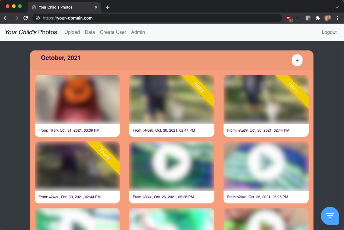Expand October, 2021 with the plus button

pos(297,60)
